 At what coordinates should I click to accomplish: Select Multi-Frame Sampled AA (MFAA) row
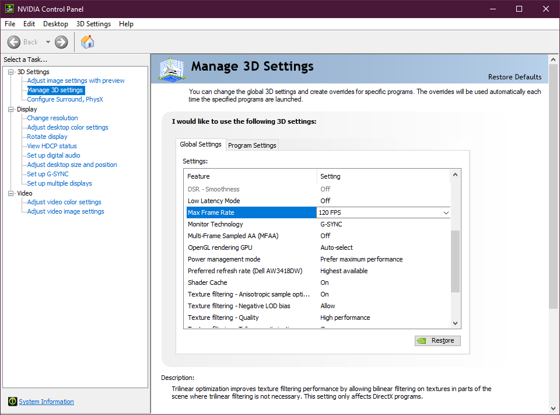click(318, 236)
